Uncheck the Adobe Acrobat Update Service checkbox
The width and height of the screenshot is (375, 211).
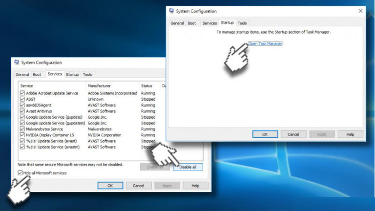22,93
